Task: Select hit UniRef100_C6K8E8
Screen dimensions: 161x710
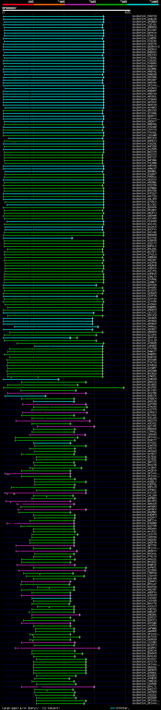Action: tap(144, 346)
